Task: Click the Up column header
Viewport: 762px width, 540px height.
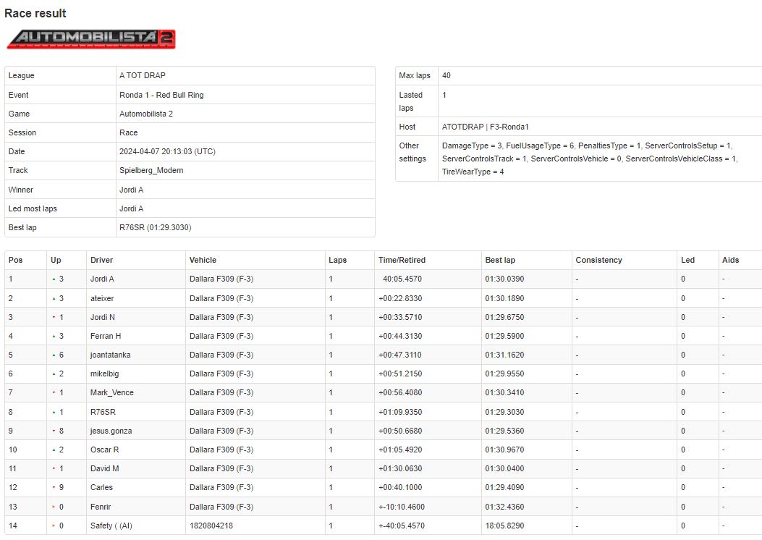Action: (56, 260)
